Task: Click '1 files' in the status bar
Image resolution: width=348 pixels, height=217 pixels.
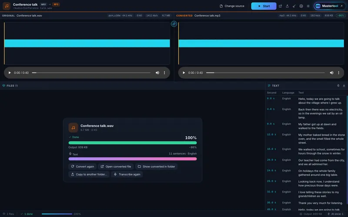Action: (8, 214)
